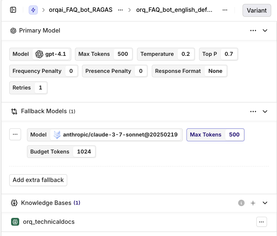Image resolution: width=277 pixels, height=236 pixels.
Task: Edit fallback Max Tokens 500 value
Action: pyautogui.click(x=215, y=135)
